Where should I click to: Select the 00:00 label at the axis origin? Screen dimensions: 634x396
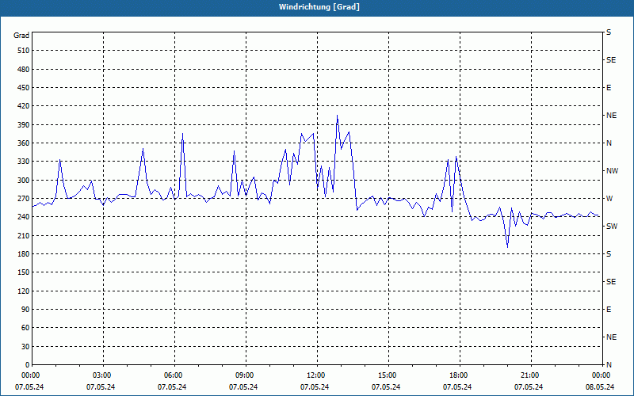point(31,375)
